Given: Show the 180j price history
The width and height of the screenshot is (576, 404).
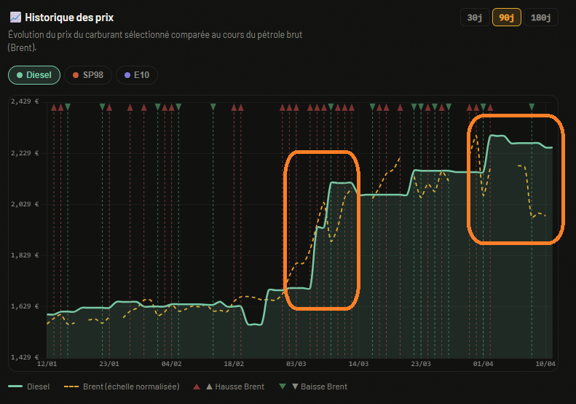Looking at the screenshot, I should pos(540,18).
